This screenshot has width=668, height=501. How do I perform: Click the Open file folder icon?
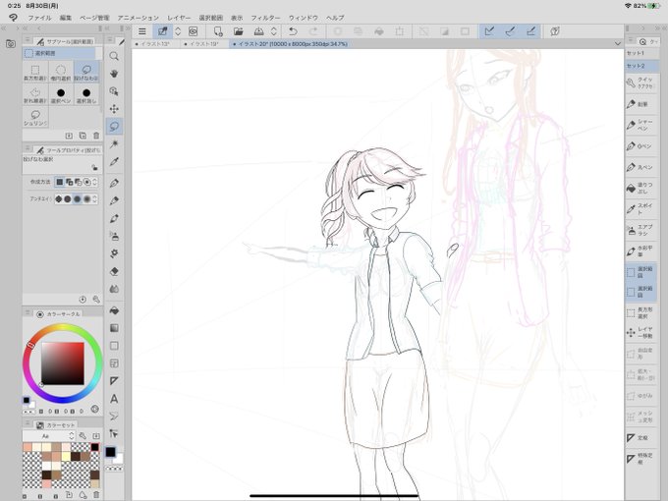238,31
